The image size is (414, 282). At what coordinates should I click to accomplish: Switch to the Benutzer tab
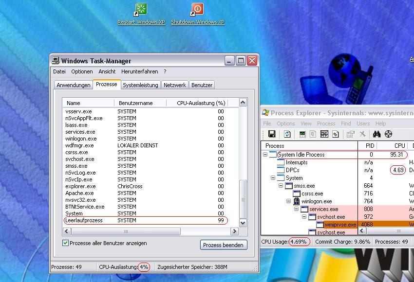(x=202, y=85)
